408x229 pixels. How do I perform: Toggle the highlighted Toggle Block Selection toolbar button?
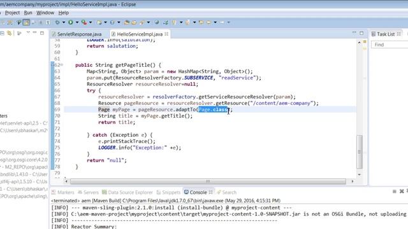[x=26, y=22]
